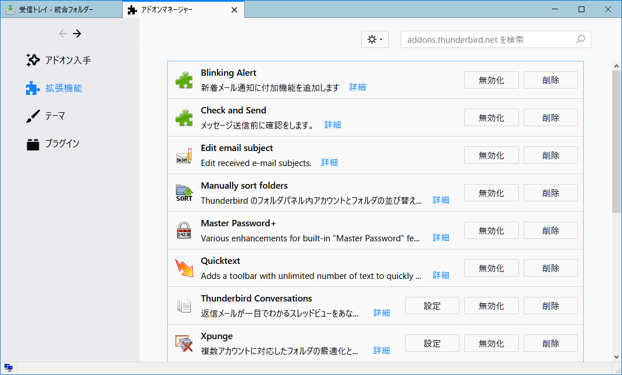
Task: Open 詳細 link for Blinking Alert
Action: click(358, 87)
